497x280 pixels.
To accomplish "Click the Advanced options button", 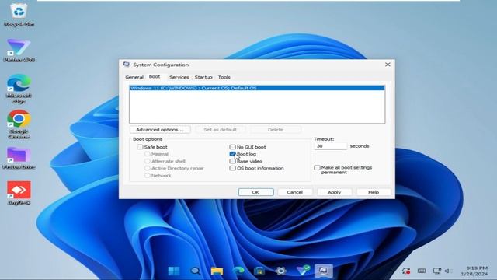I will click(x=160, y=130).
